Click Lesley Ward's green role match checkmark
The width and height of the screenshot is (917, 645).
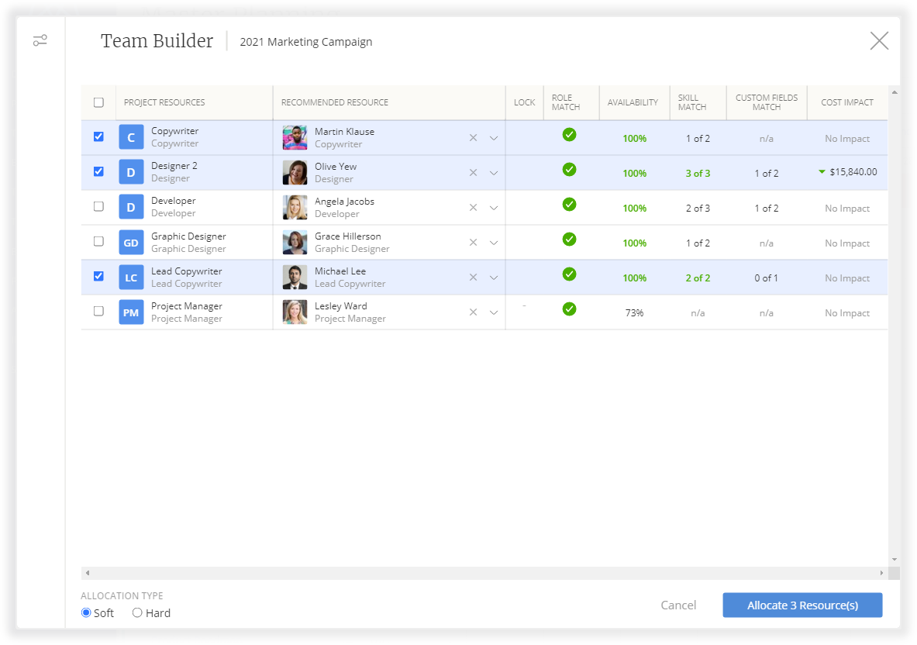pyautogui.click(x=570, y=309)
